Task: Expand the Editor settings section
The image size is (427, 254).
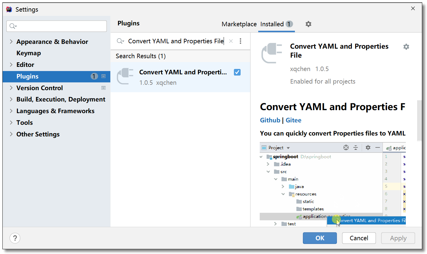Action: tap(11, 64)
